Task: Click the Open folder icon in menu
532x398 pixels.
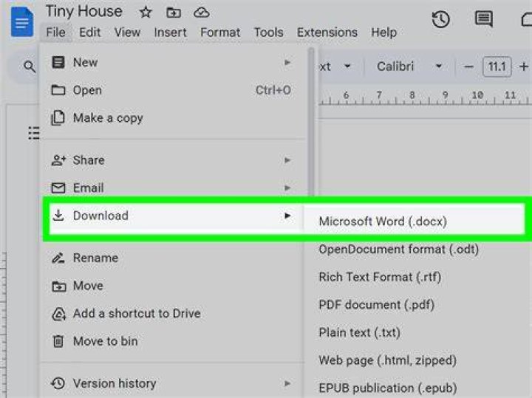Action: tap(58, 90)
